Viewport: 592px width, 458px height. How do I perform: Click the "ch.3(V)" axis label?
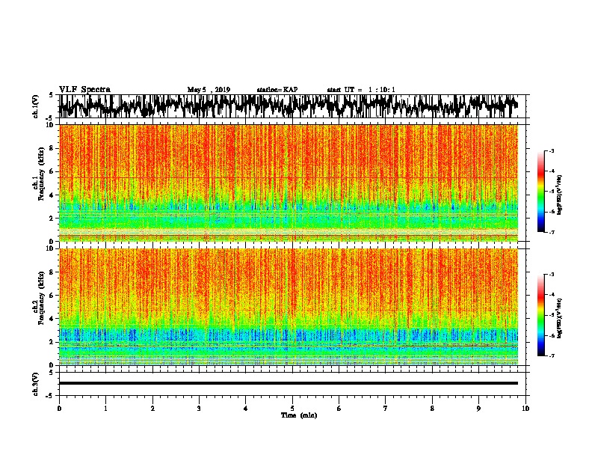coord(36,384)
